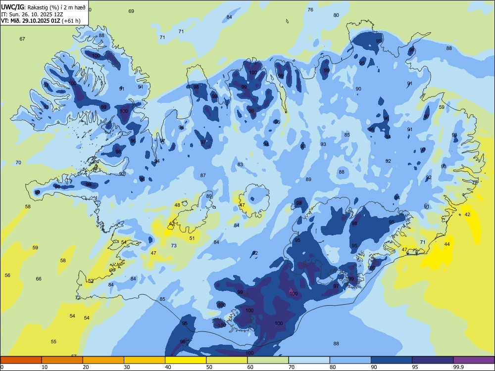Click the 80–90 medium blue legend swatch
The image size is (495, 371).
pos(350,360)
